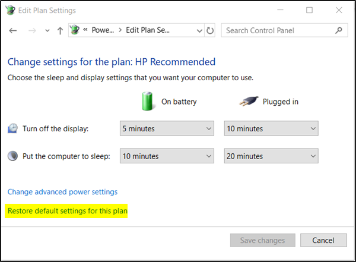Refresh the Control Panel page
The height and width of the screenshot is (262, 356).
tap(210, 30)
